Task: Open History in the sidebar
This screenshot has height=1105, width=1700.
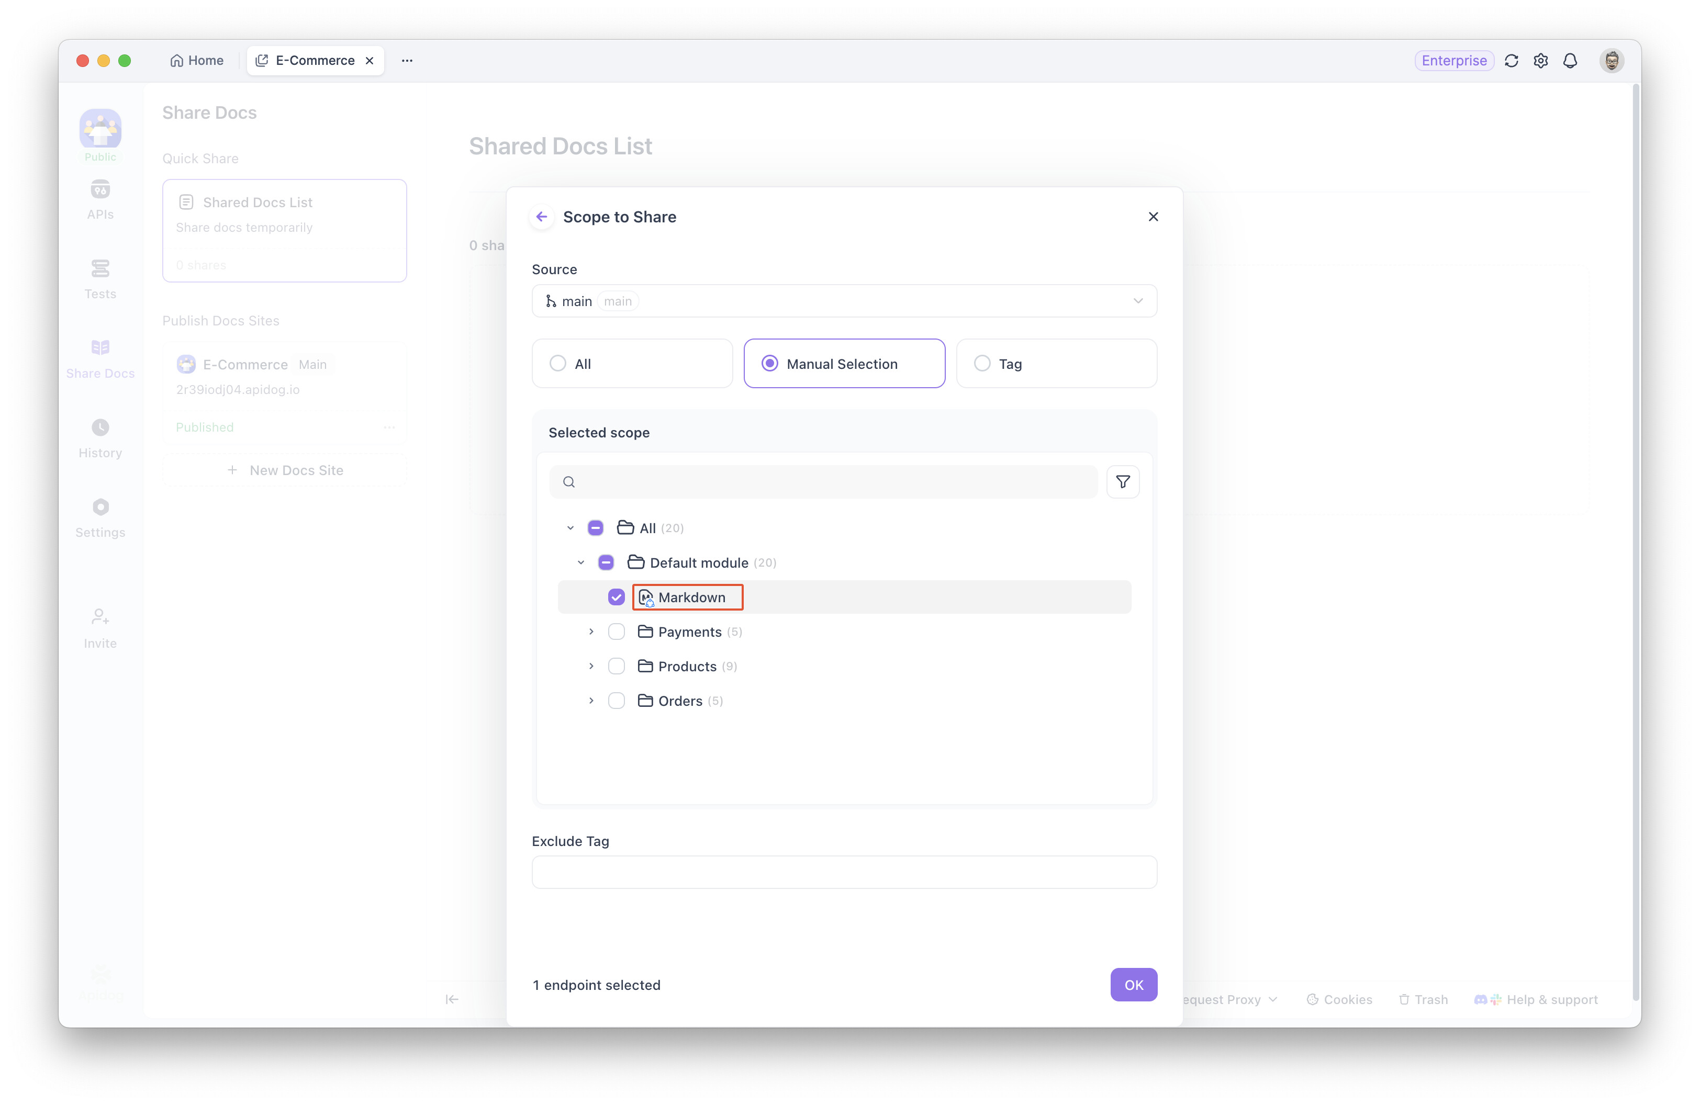Action: pos(100,438)
